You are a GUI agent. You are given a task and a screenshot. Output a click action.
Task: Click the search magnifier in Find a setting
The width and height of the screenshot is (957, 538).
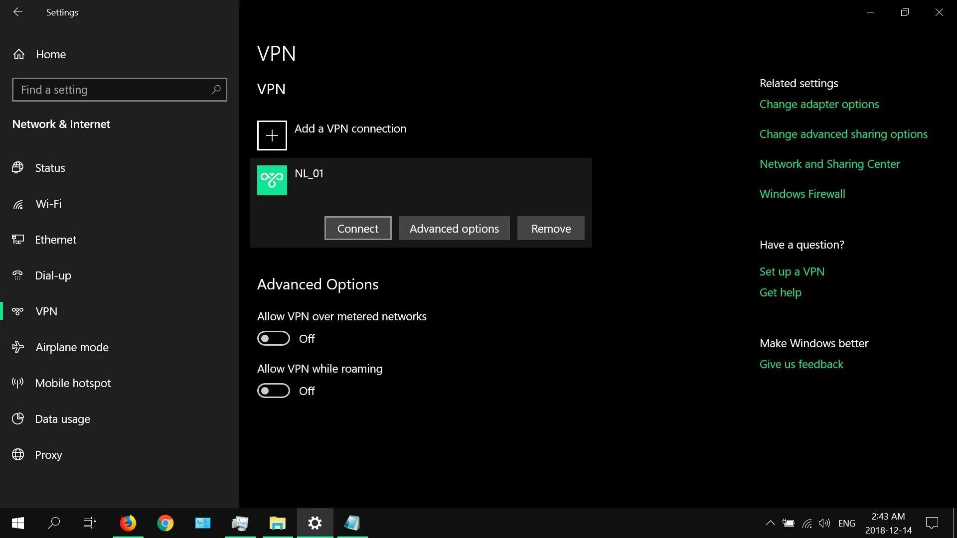click(x=216, y=90)
